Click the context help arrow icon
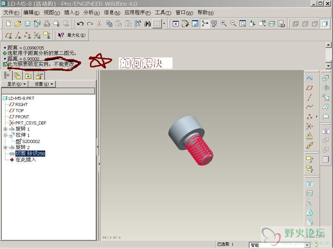 coord(61,35)
